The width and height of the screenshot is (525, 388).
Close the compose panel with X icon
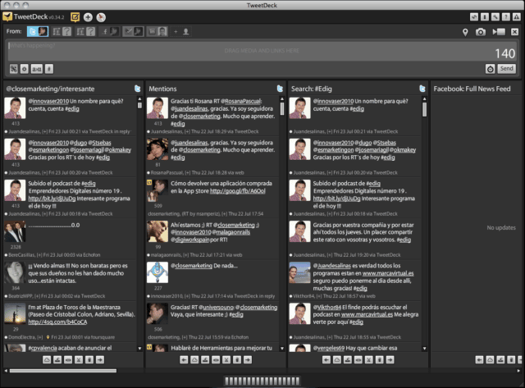514,32
